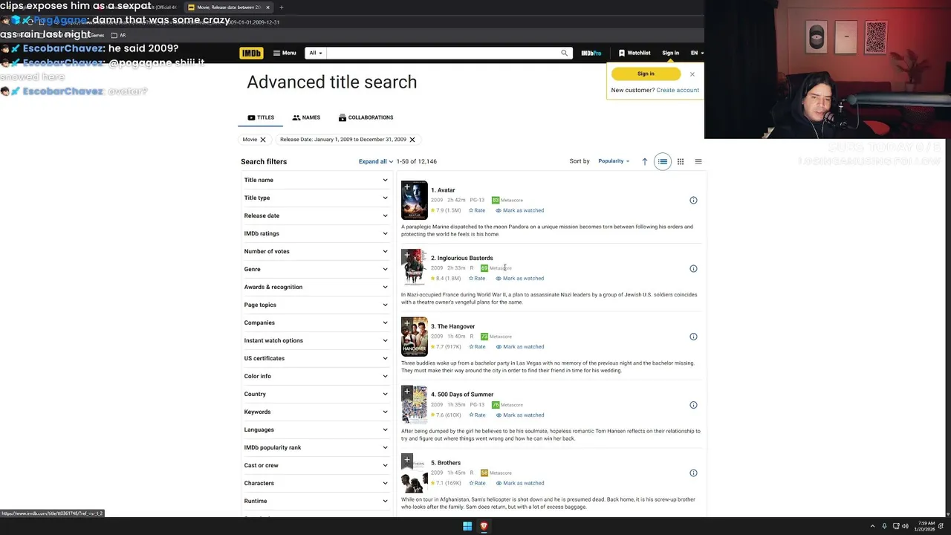Mark Brothers as watched
The image size is (951, 535).
coord(520,483)
